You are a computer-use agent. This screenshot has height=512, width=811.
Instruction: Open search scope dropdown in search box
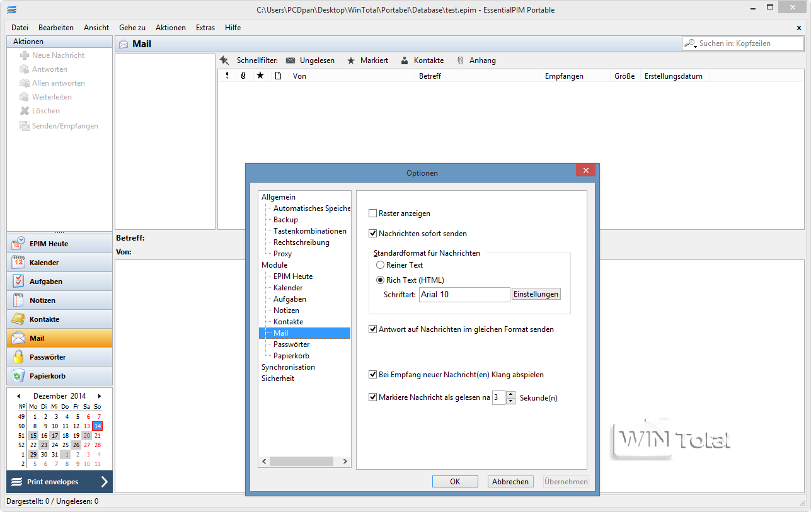pos(691,44)
